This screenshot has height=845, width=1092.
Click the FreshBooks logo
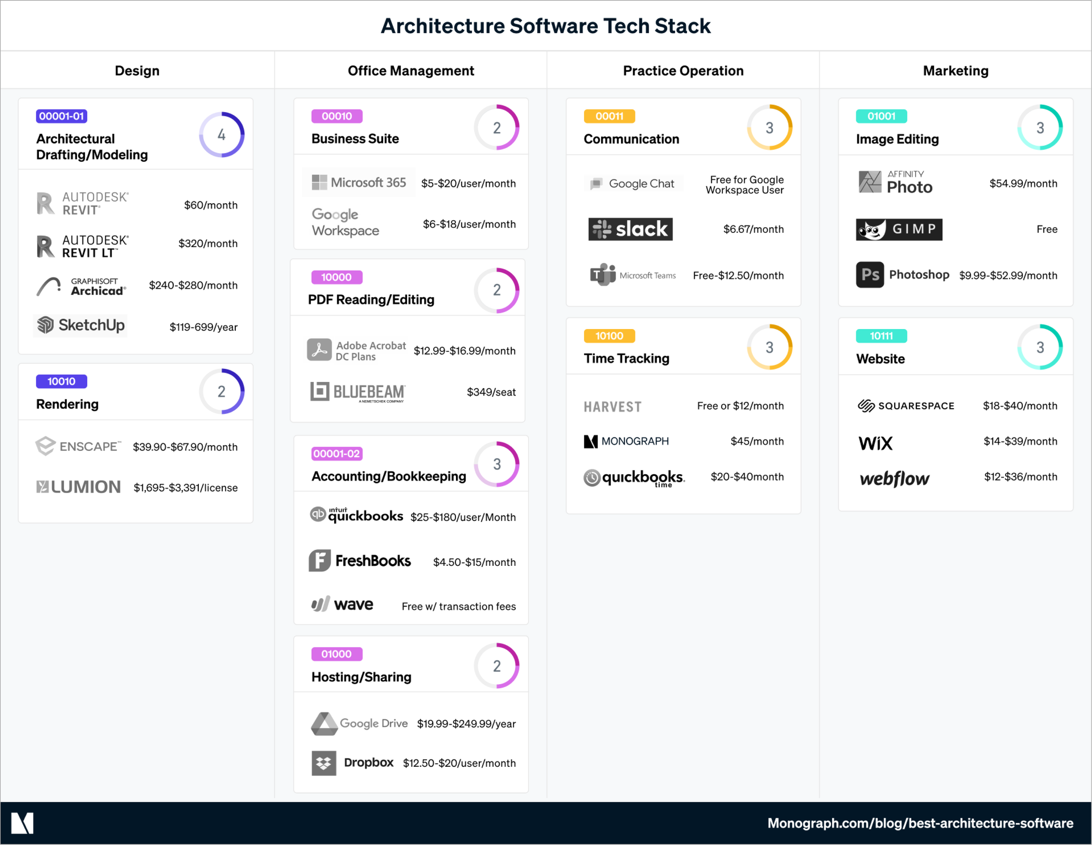[x=359, y=561]
